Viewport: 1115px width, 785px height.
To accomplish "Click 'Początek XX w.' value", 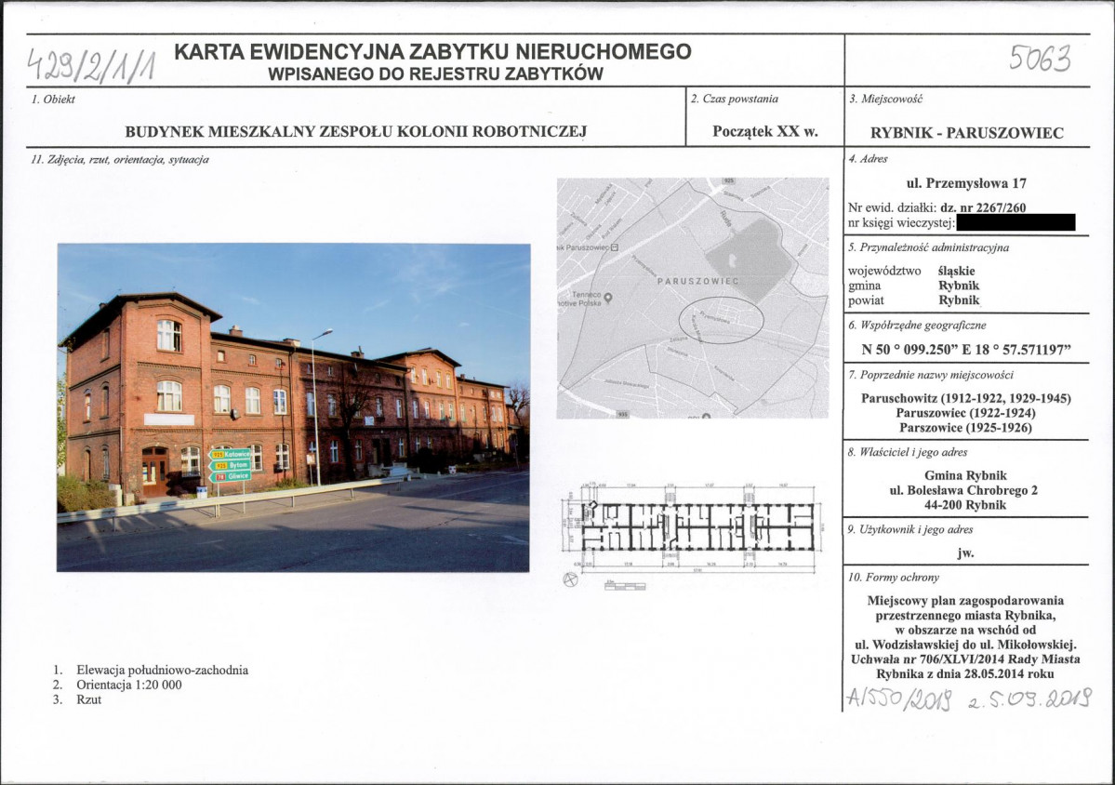I will [x=765, y=131].
